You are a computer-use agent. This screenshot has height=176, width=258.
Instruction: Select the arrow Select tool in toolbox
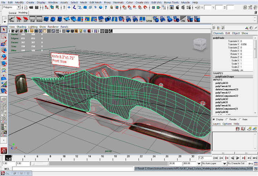(x=4, y=29)
